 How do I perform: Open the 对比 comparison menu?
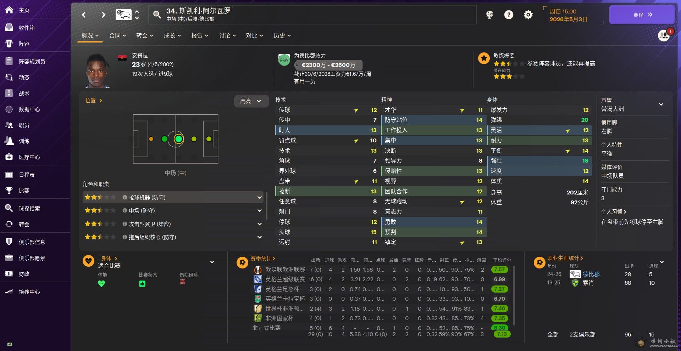click(x=255, y=35)
